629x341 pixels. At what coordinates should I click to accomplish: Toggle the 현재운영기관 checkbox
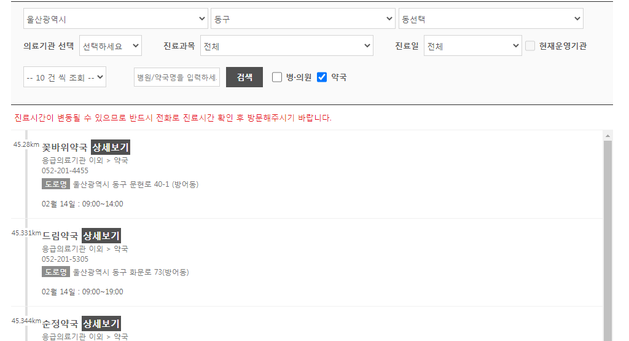pos(530,45)
